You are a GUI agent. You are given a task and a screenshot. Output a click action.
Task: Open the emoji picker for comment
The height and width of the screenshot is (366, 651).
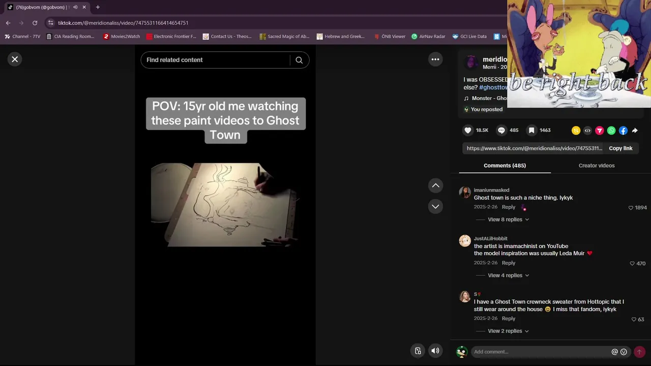point(624,352)
